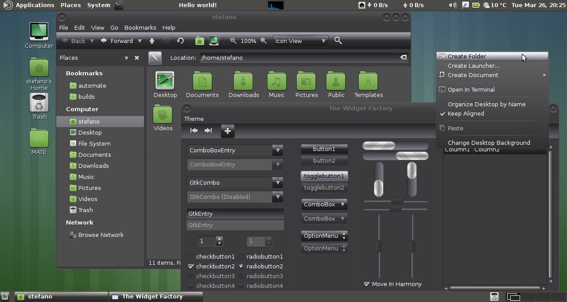567x302 pixels.
Task: Open the Icon View dropdown in Caja
Action: tap(300, 40)
